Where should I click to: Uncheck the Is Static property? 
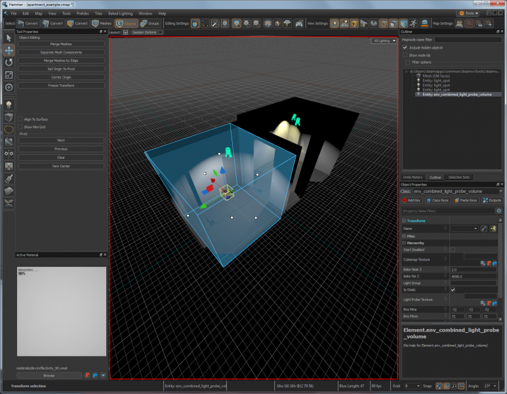coord(453,290)
